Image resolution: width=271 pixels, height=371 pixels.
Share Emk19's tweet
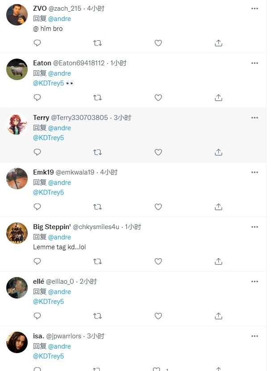[x=218, y=207]
